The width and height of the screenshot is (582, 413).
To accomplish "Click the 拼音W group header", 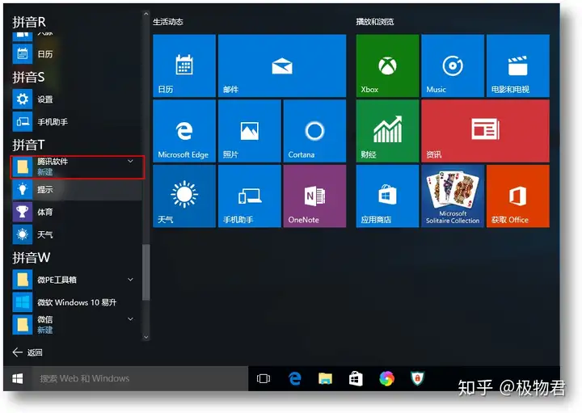I will tap(31, 258).
